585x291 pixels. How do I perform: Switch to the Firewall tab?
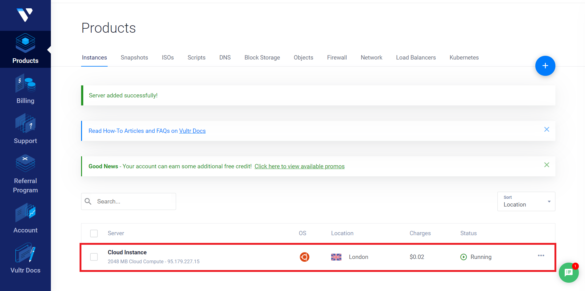(337, 58)
